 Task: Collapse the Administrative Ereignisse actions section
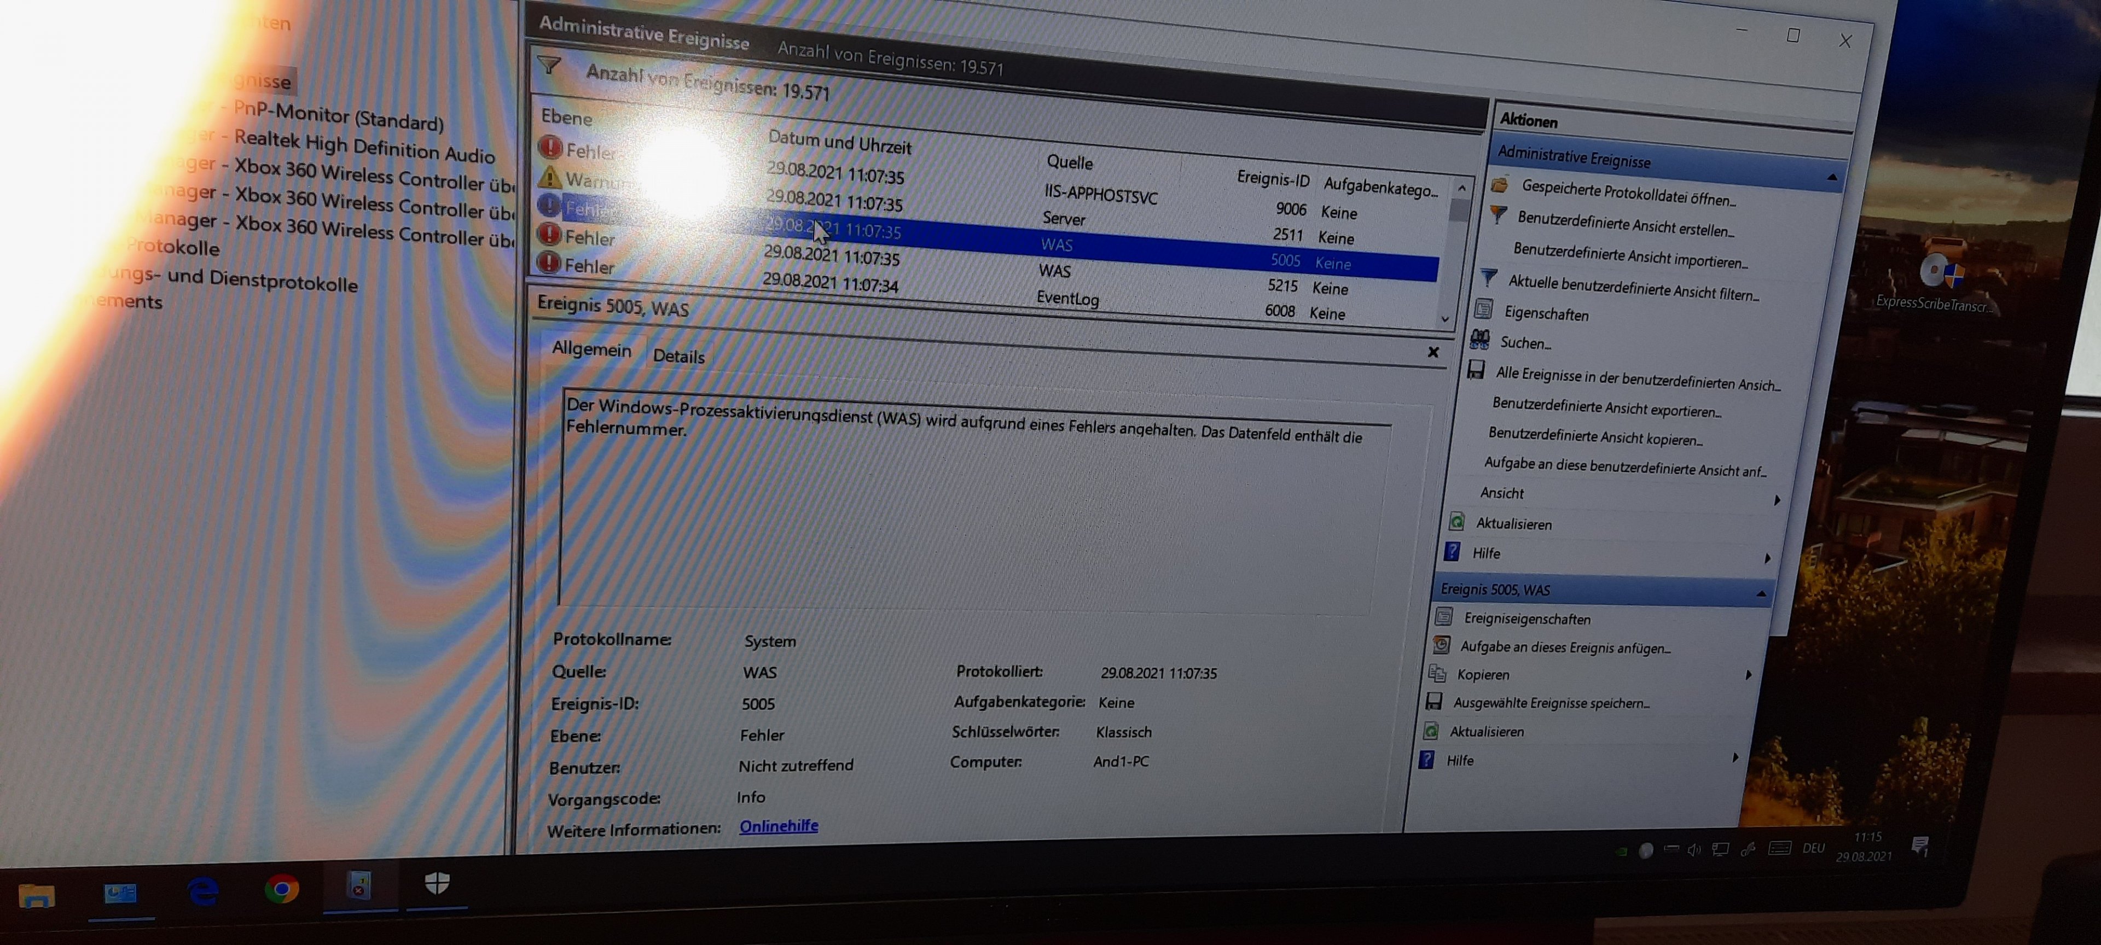click(1832, 177)
